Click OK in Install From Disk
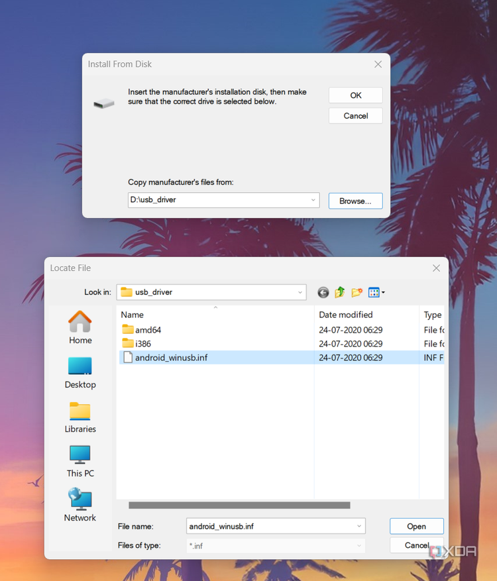 [355, 95]
